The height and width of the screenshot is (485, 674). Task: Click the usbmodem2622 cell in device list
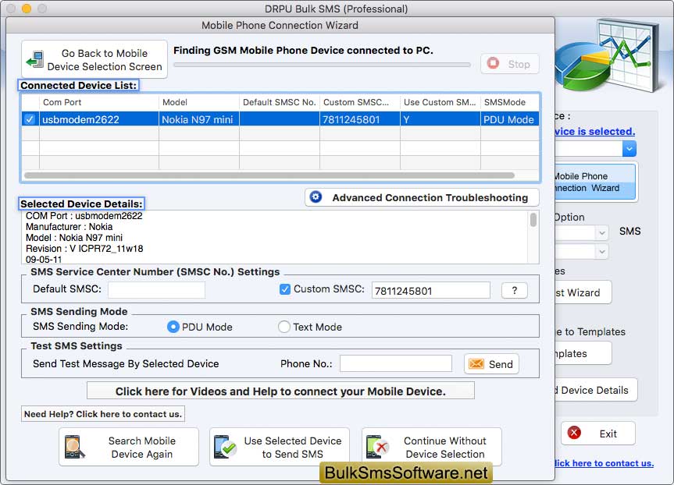pos(99,119)
